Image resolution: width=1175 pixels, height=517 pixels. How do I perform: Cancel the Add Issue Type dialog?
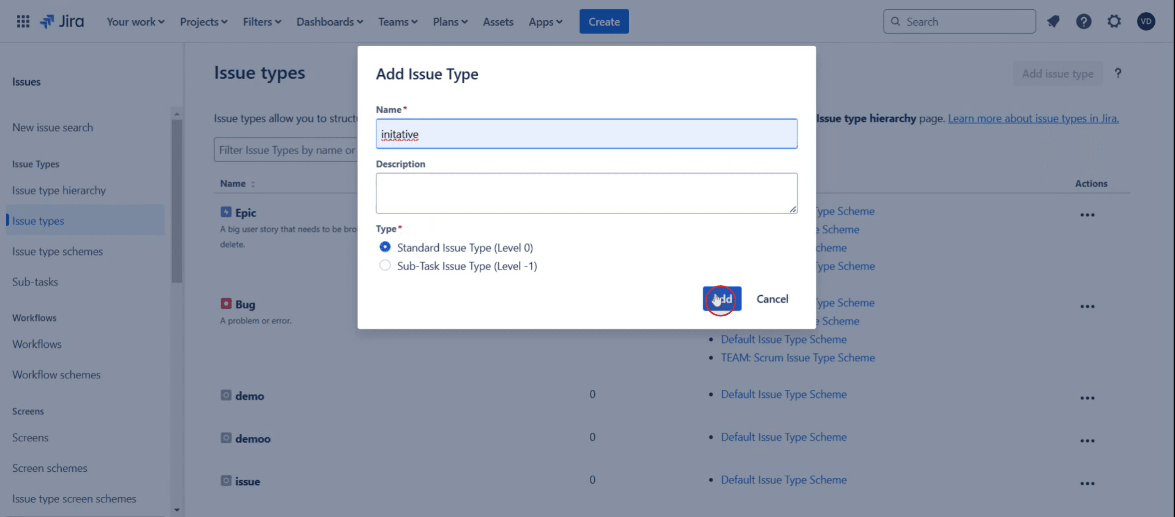[x=772, y=299]
